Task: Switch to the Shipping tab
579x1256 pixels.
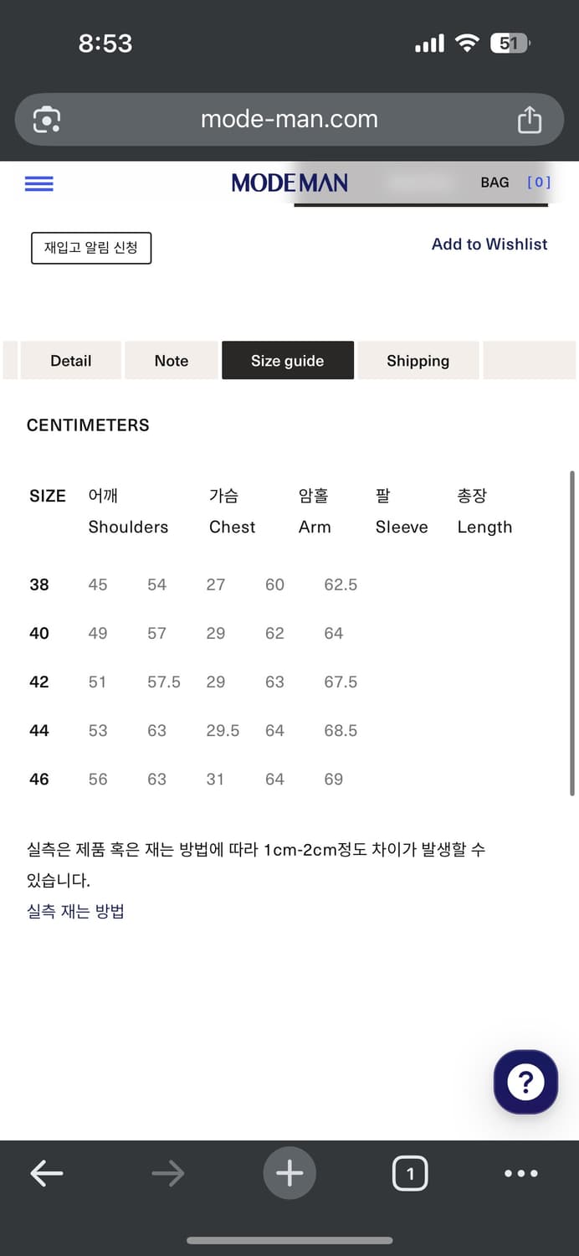Action: (x=418, y=360)
